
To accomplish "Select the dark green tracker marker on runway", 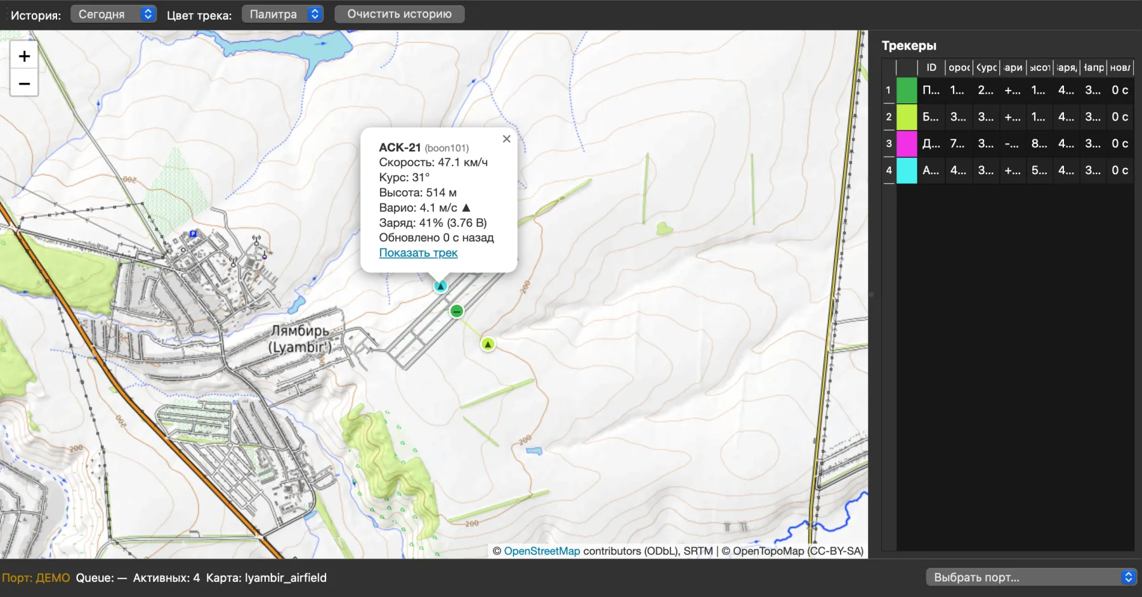I will pos(456,311).
